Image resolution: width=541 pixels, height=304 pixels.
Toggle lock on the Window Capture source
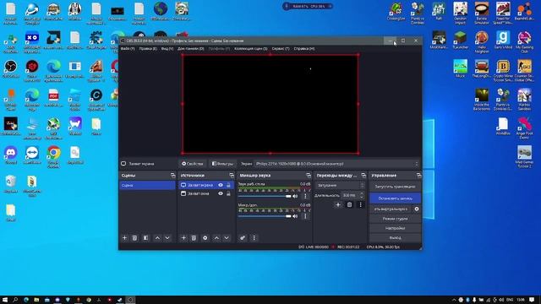(228, 193)
